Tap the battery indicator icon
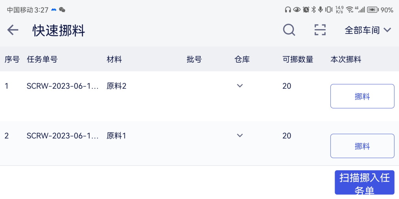This screenshot has width=399, height=199. click(x=373, y=10)
